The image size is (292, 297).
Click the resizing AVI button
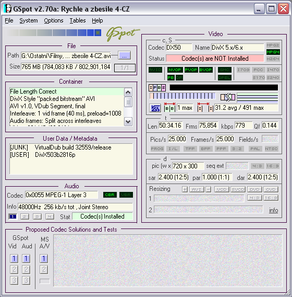(x=197, y=189)
